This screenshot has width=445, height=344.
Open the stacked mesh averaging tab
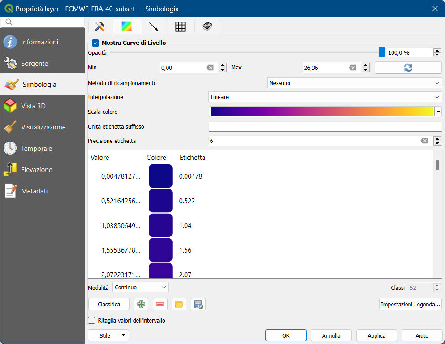click(207, 27)
